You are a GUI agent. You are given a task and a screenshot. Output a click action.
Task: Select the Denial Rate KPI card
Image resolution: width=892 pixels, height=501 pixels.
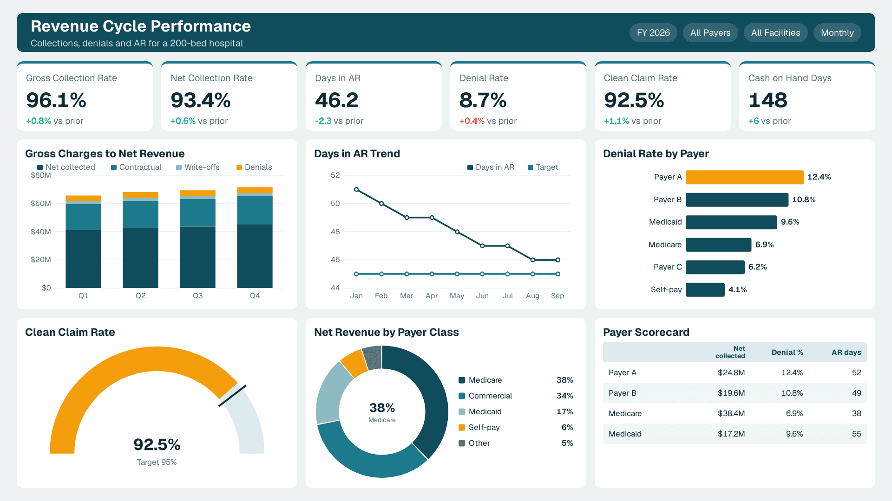[518, 96]
